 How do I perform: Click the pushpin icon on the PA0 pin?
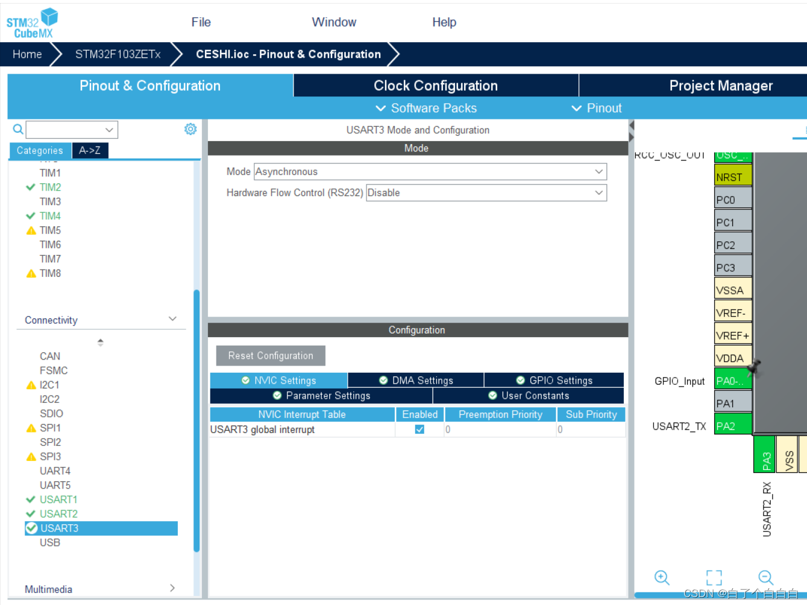click(754, 367)
